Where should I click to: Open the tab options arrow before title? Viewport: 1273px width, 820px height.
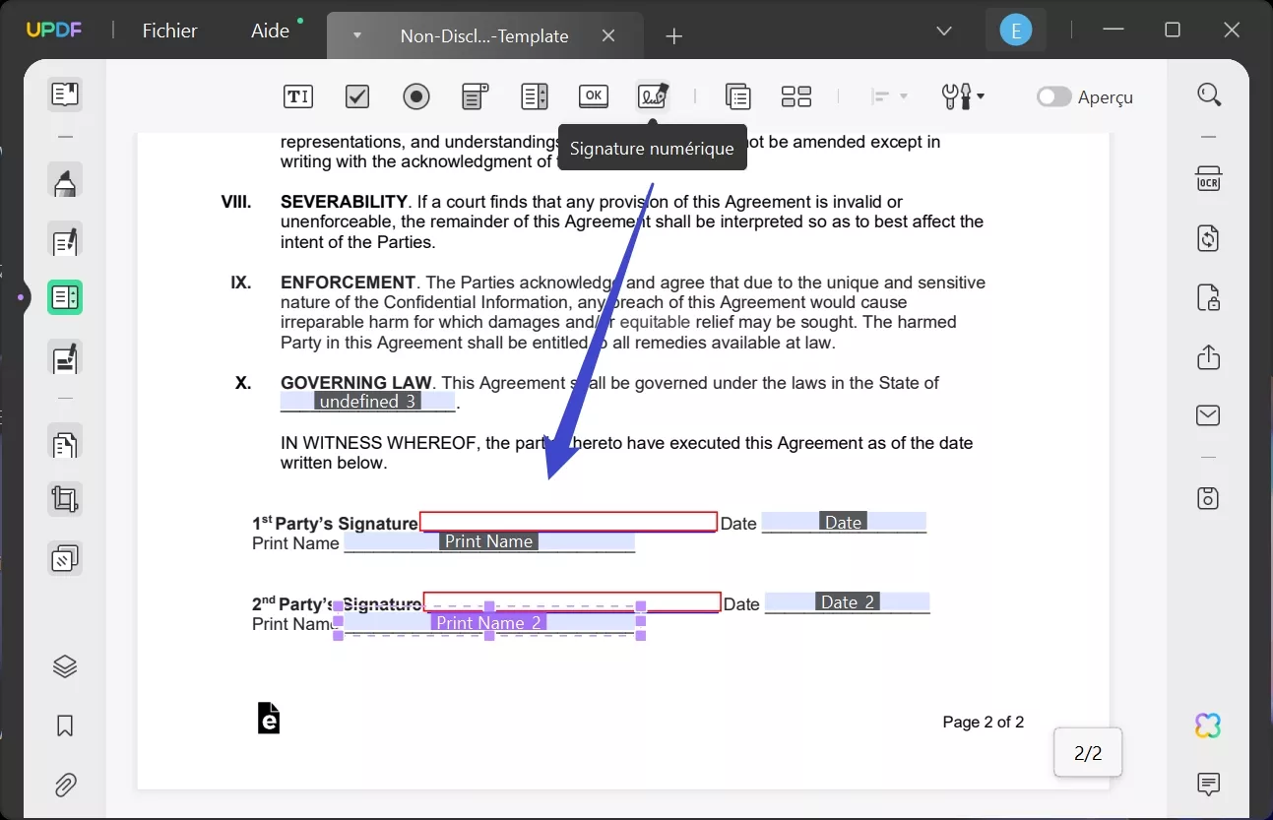pyautogui.click(x=357, y=36)
